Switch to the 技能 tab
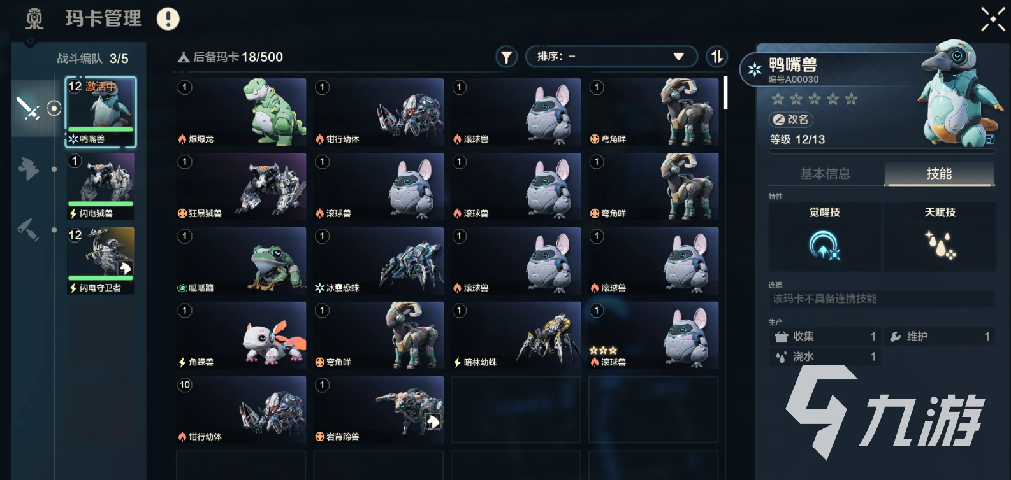This screenshot has width=1011, height=480. tap(940, 173)
